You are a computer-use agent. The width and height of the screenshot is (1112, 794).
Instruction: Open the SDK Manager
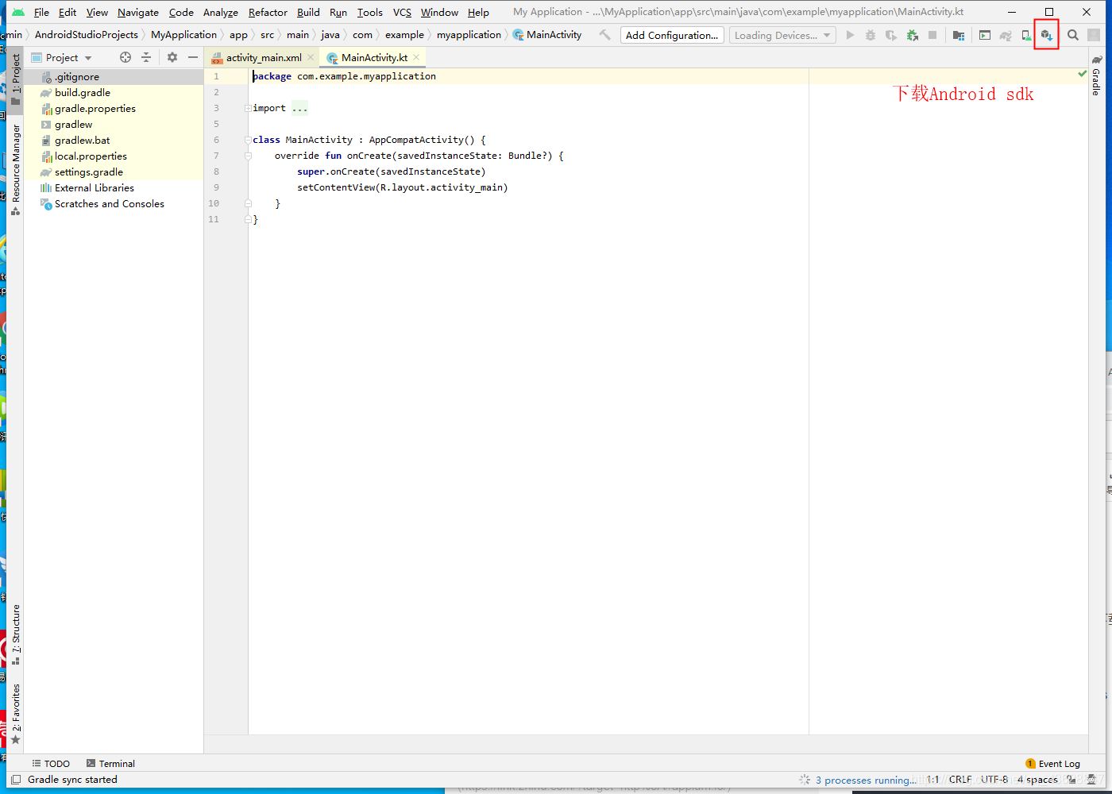[1046, 34]
